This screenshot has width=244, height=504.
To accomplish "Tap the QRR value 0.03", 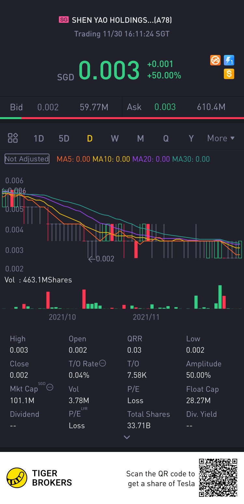I will click(134, 350).
